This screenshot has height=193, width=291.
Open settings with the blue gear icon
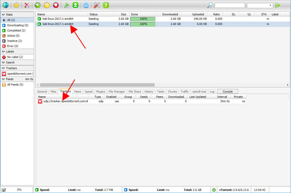pyautogui.click(x=86, y=5)
